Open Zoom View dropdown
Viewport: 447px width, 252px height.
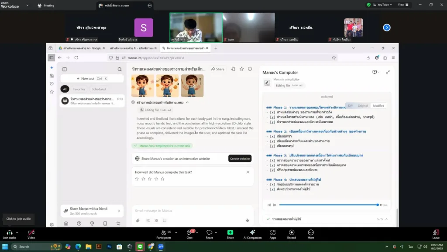click(403, 5)
